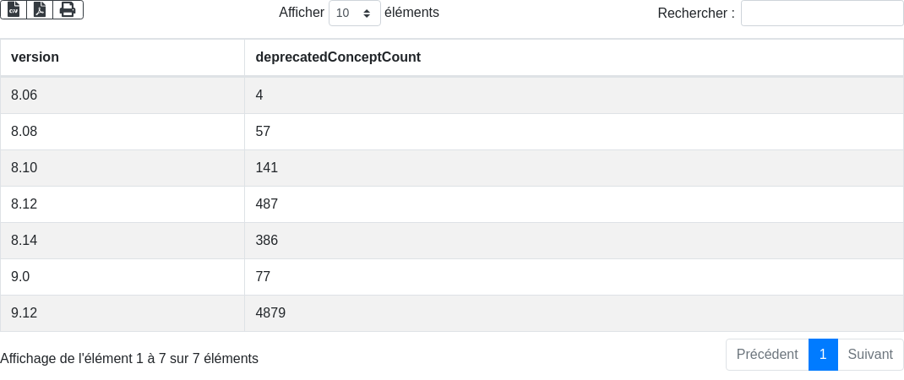
Task: Click the count value 141
Action: coord(267,168)
